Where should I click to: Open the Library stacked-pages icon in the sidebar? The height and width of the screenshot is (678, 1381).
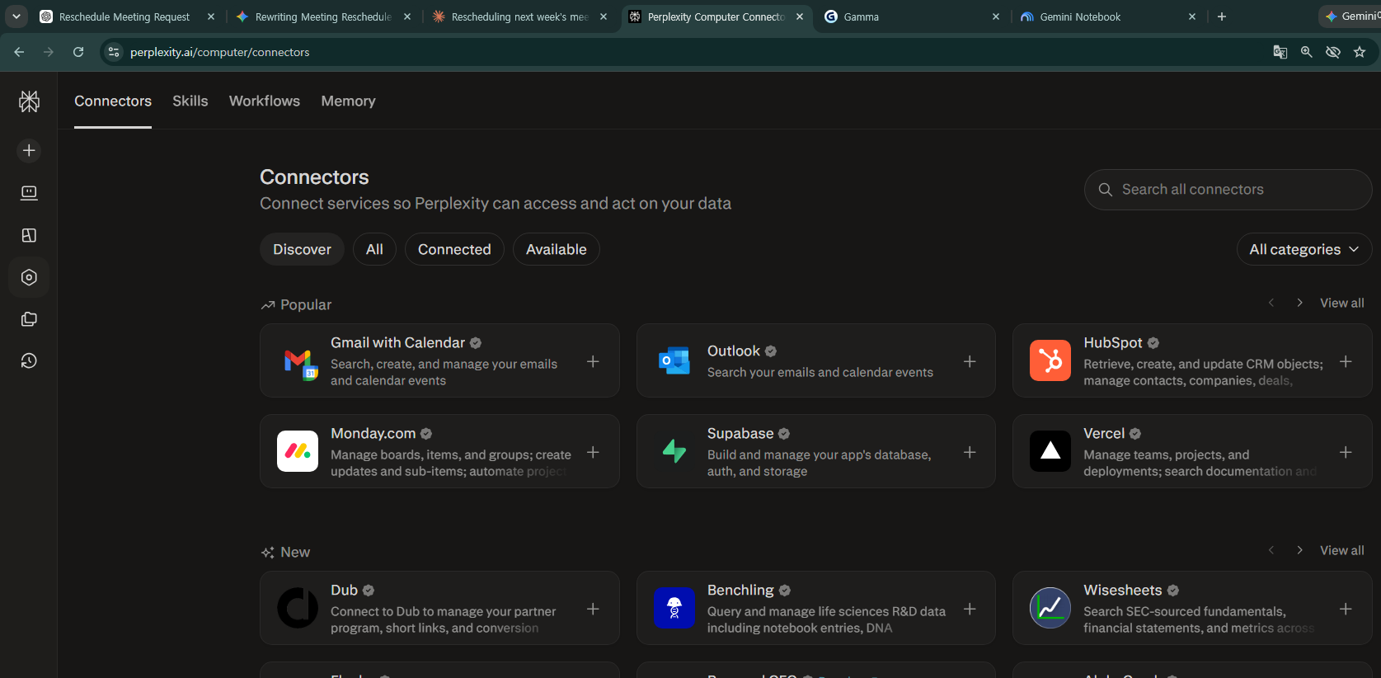pos(29,319)
